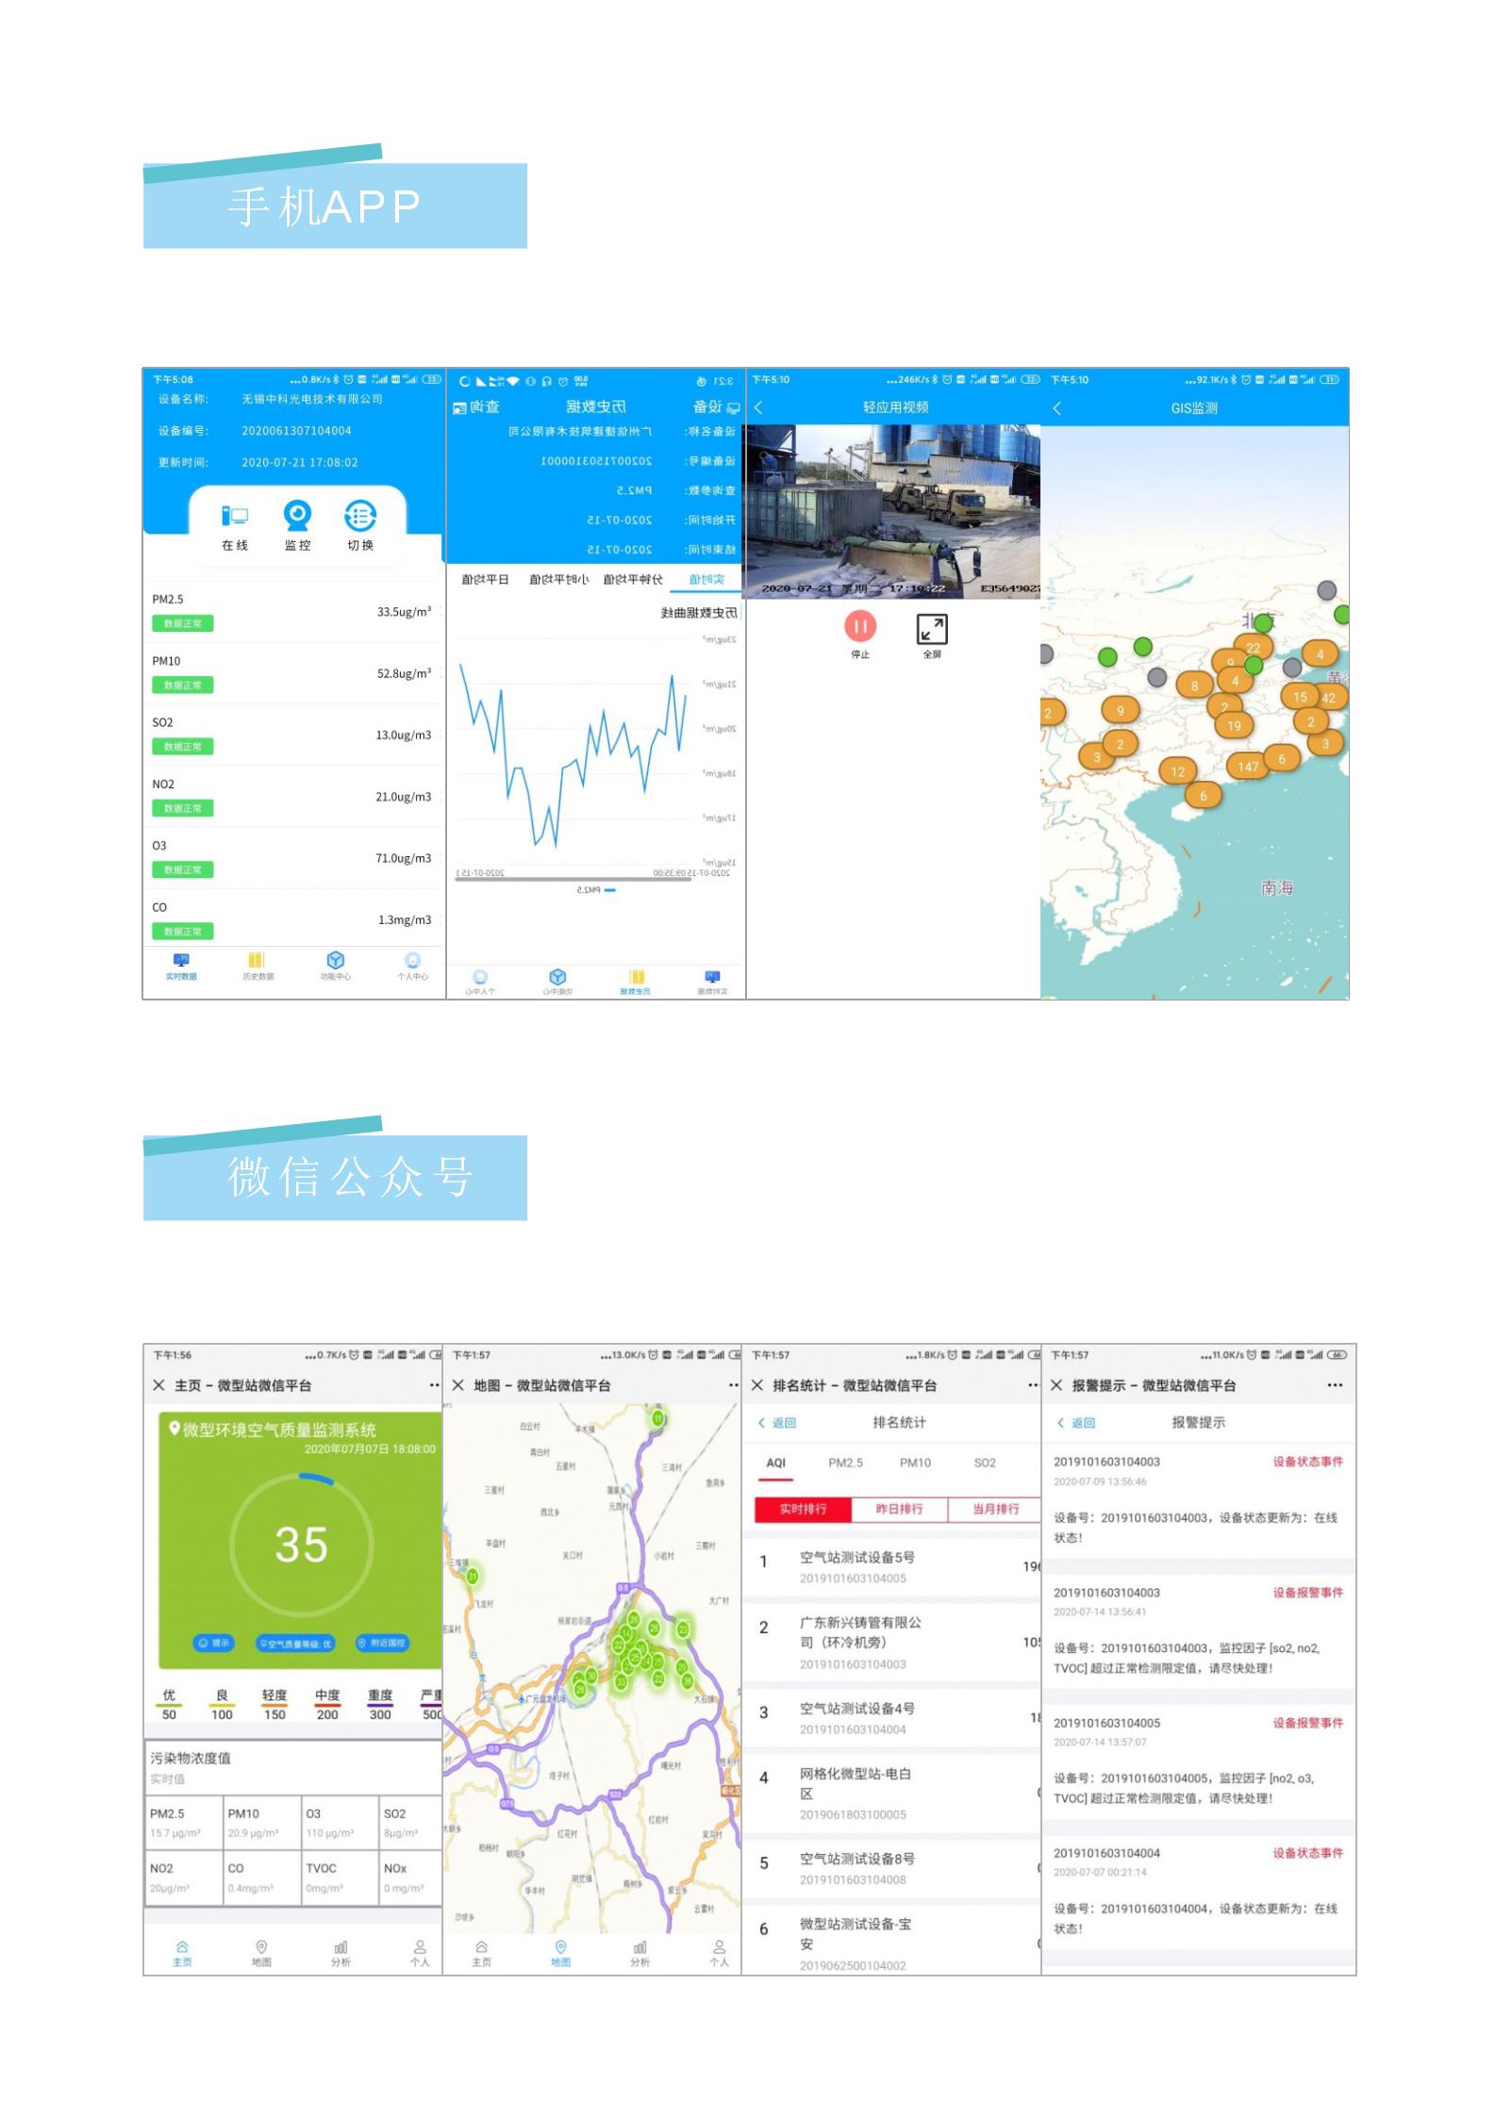Expand the three-dot menu on 主页 page
Viewport: 1496px width, 2117px height.
click(x=435, y=1385)
